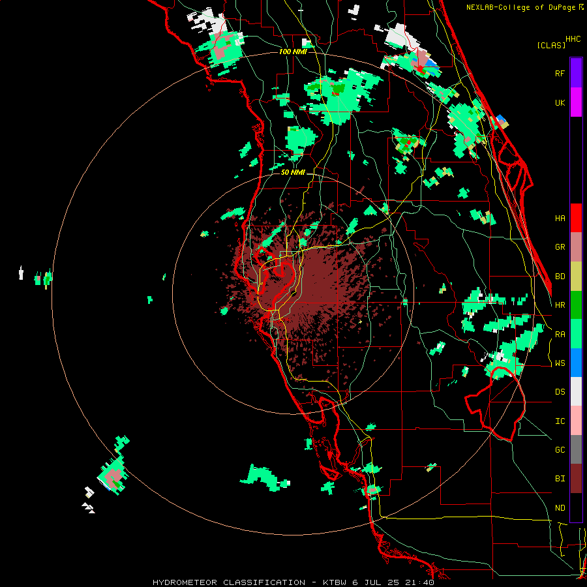Click the DS white legend swatch
Image resolution: width=587 pixels, height=587 pixels.
576,391
